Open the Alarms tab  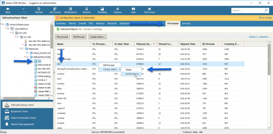72,23
